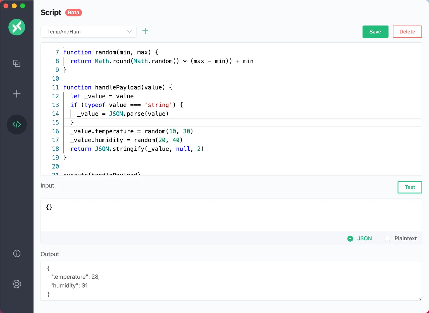Click the function handlePayload line in editor

point(118,87)
